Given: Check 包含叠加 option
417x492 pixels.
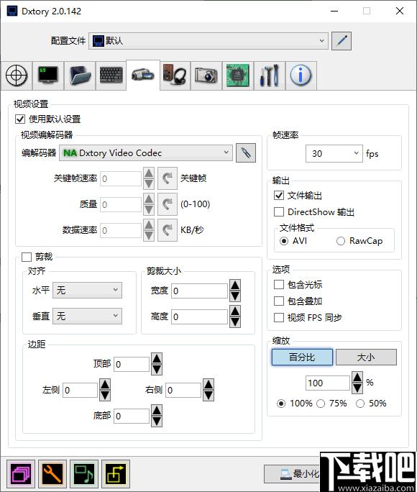Looking at the screenshot, I should pos(279,301).
